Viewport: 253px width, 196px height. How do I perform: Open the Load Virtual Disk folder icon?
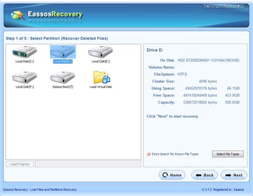pos(101,77)
